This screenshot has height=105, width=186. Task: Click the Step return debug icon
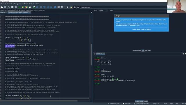(x=48, y=7)
